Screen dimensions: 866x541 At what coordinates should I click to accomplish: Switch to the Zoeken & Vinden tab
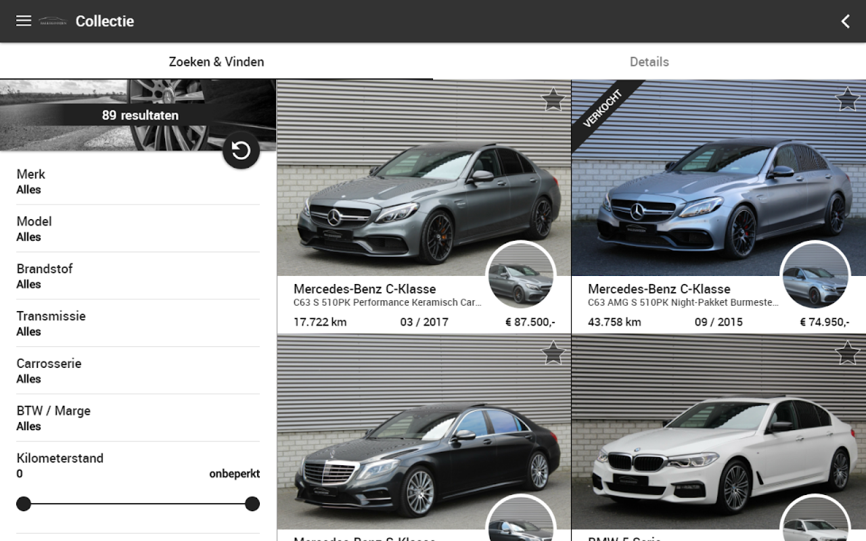click(216, 62)
